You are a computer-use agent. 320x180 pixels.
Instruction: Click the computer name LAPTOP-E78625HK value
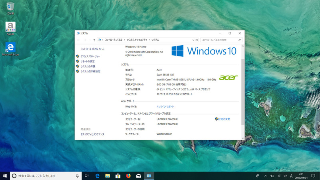(167, 119)
